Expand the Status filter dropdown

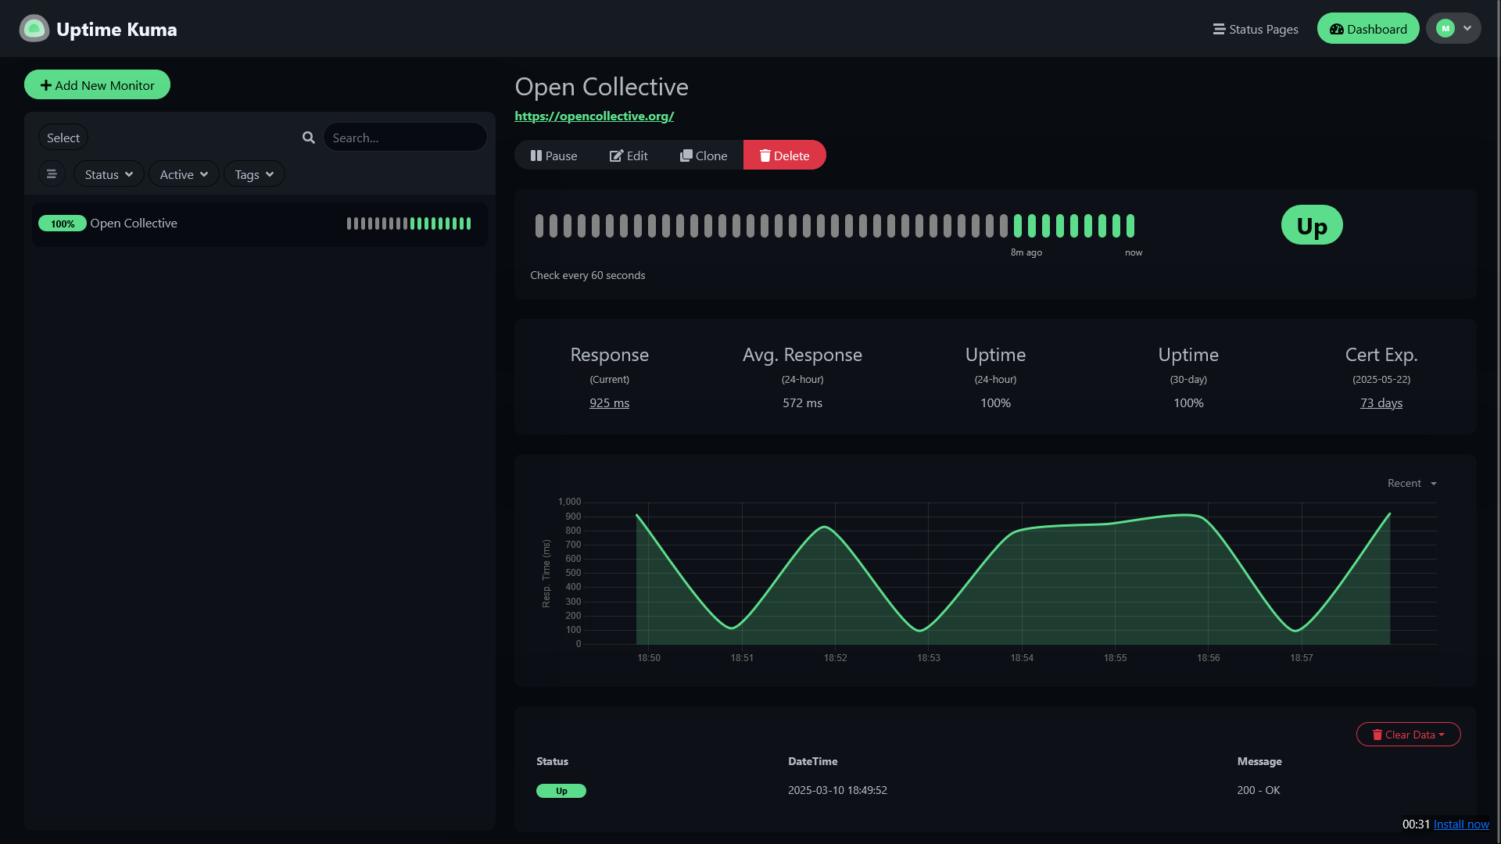[109, 174]
